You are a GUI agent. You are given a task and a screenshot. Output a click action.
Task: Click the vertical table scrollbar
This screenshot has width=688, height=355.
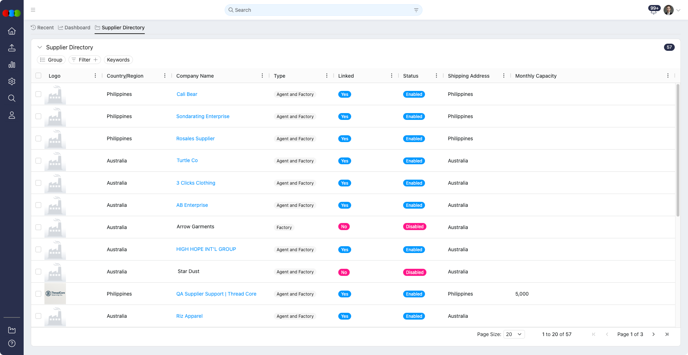(x=678, y=150)
